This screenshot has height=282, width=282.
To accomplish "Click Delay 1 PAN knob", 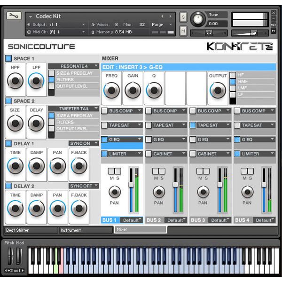I will (x=57, y=166).
